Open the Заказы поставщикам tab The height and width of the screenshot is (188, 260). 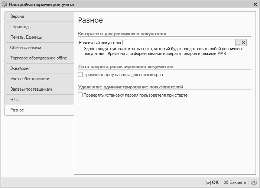(x=39, y=89)
